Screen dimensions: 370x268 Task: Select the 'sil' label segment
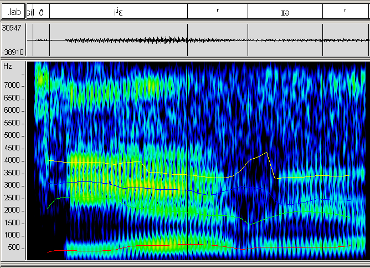coord(30,11)
